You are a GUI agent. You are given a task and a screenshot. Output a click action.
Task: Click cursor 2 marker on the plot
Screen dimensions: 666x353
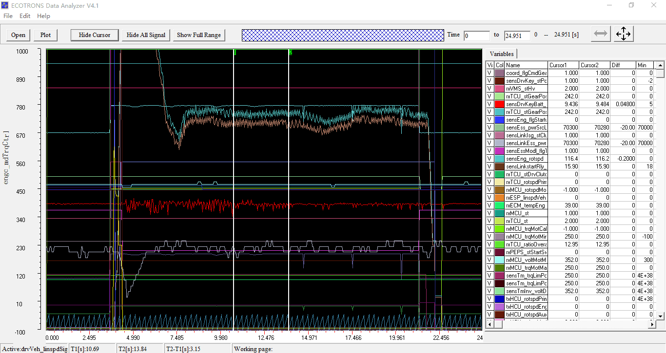pos(291,52)
